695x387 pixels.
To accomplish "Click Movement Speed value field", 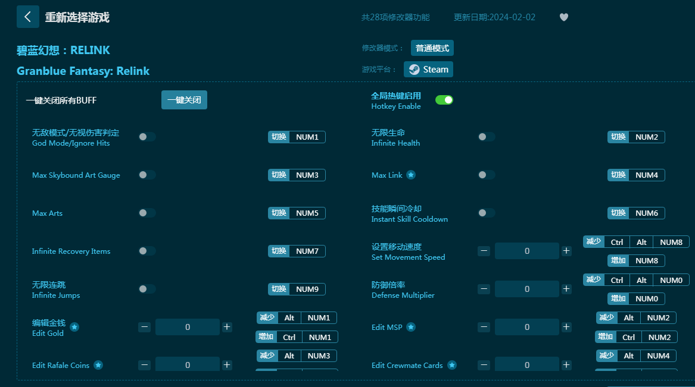I will (526, 251).
